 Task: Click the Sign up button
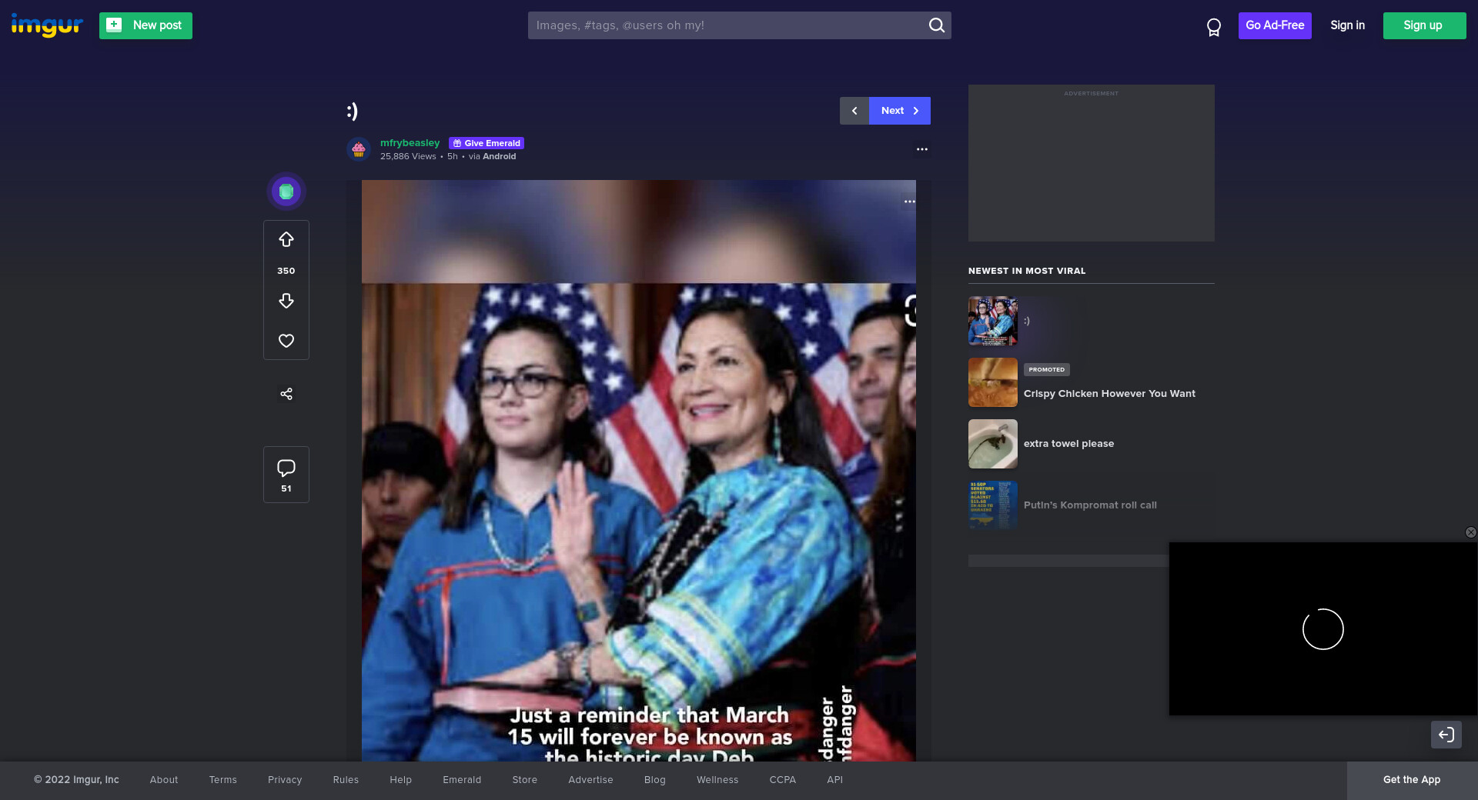pos(1423,25)
